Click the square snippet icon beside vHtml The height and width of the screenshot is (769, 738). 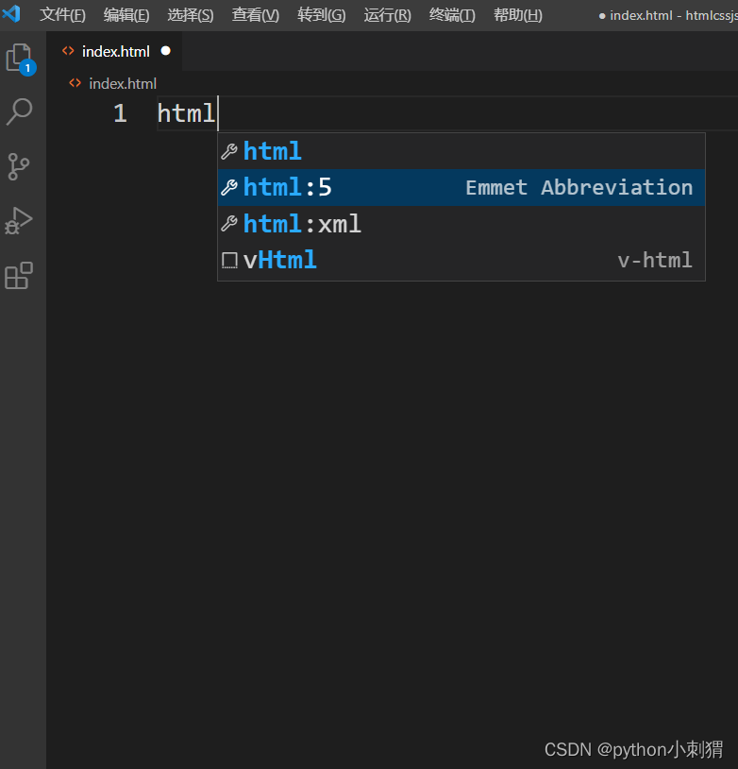(x=228, y=260)
